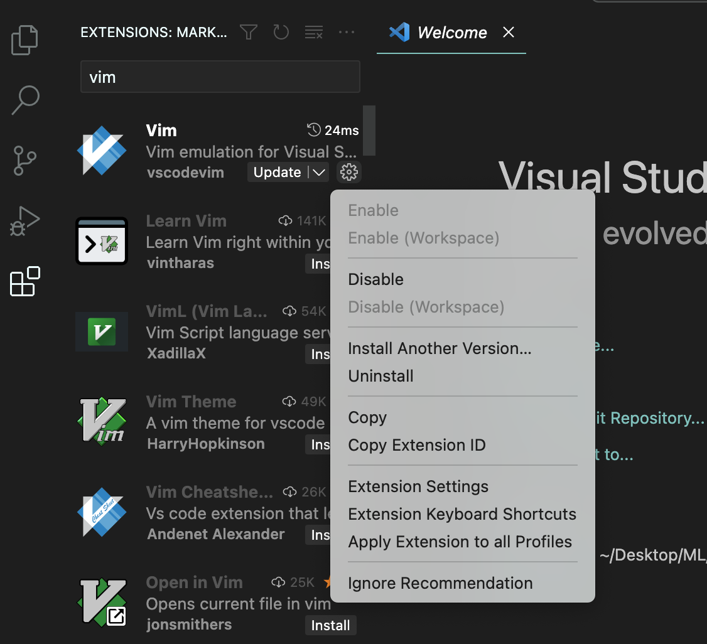Click the ~/Desktop/ML recent path text
Viewport: 707px width, 644px height.
pos(653,555)
